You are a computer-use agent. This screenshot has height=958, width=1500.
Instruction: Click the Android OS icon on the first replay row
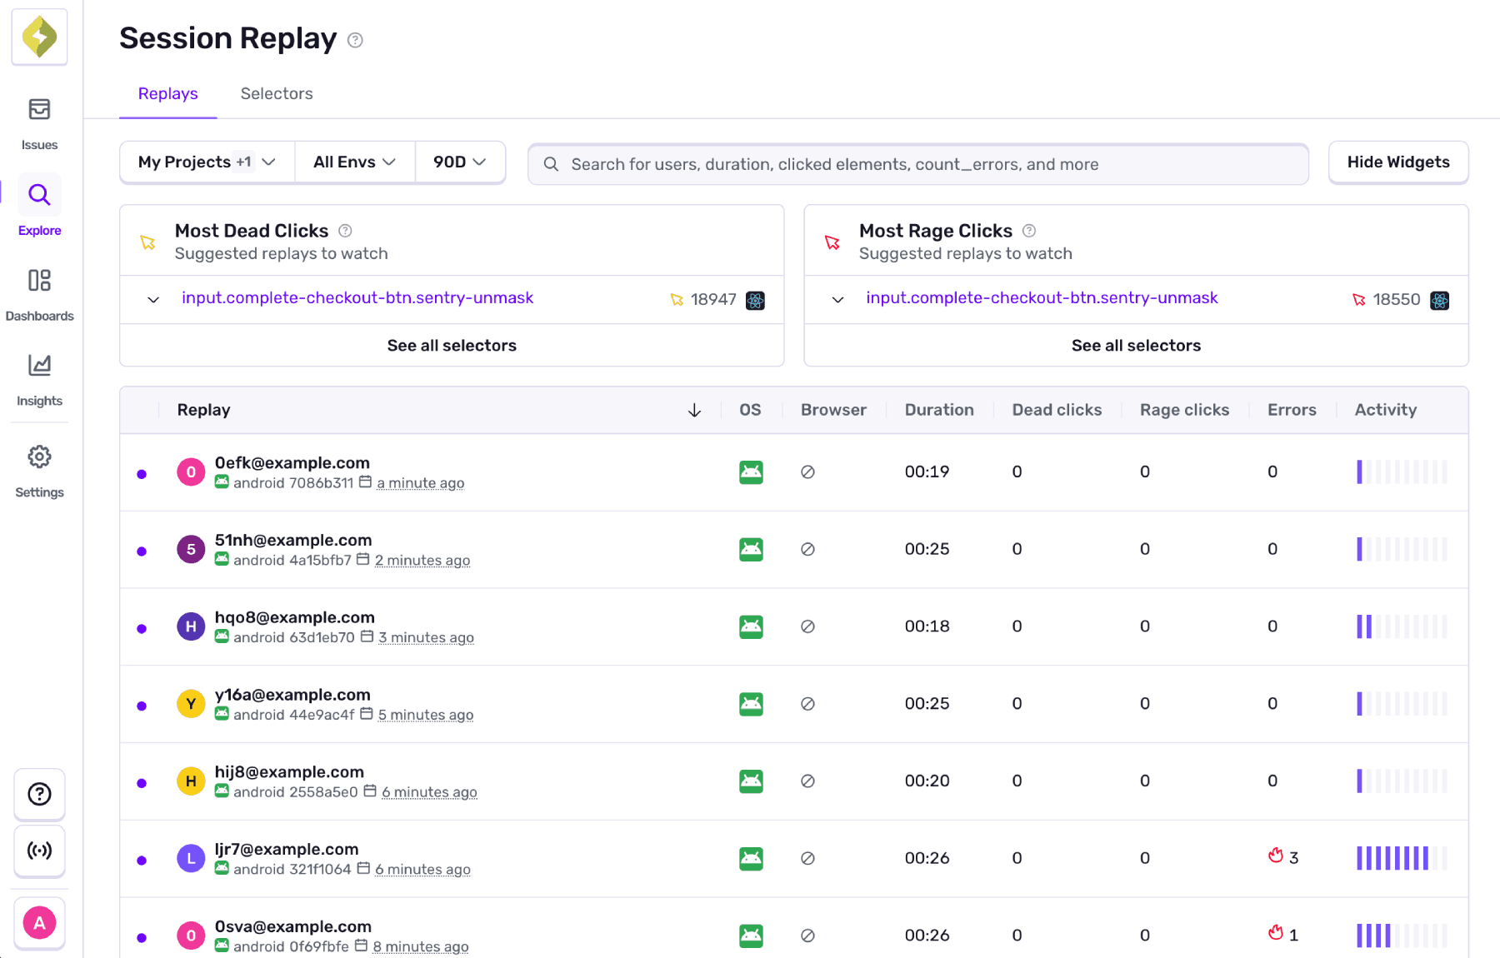(750, 471)
